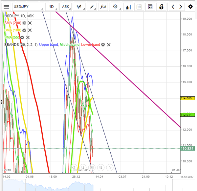This screenshot has height=191, width=197.
Task: Remove the SMA (100) indicator
Action: pyautogui.click(x=30, y=30)
